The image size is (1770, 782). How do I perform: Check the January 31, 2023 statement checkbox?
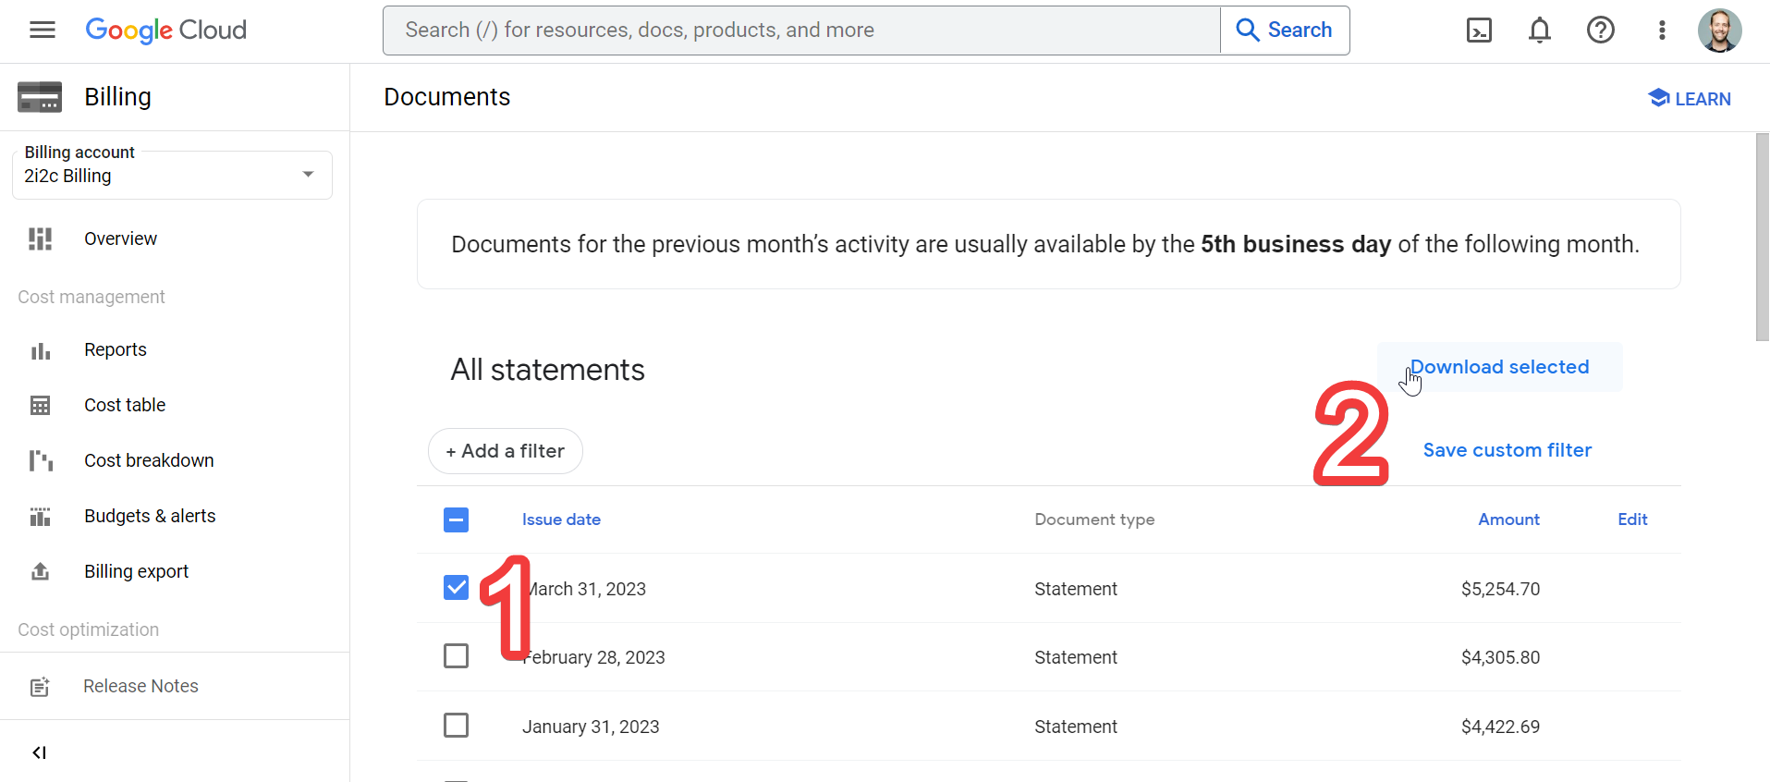pos(456,726)
